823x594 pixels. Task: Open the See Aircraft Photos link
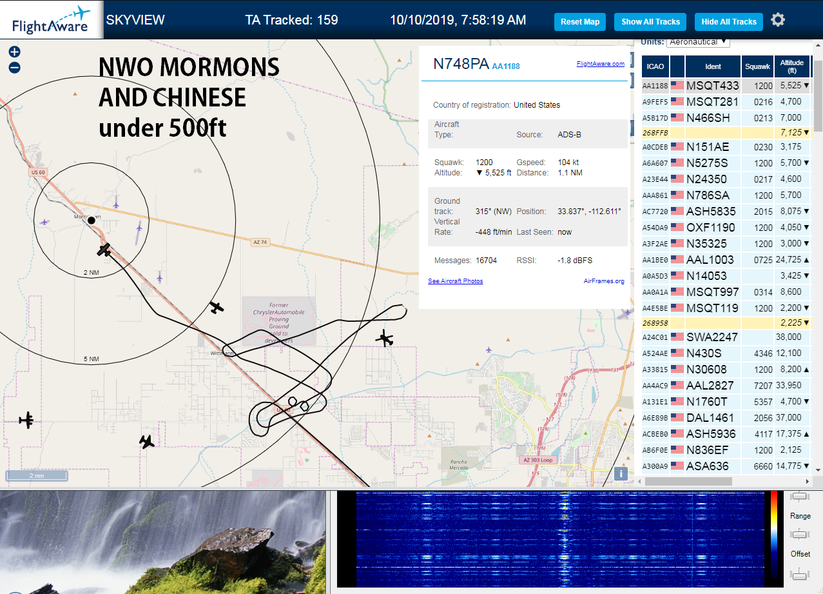click(x=455, y=281)
